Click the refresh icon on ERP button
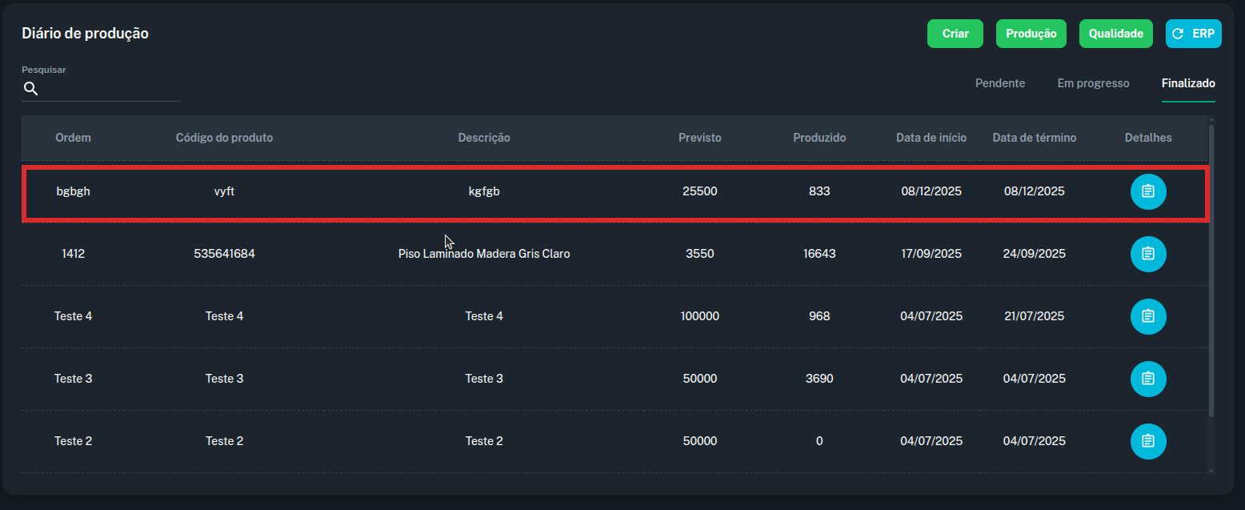Image resolution: width=1245 pixels, height=510 pixels. (1178, 34)
